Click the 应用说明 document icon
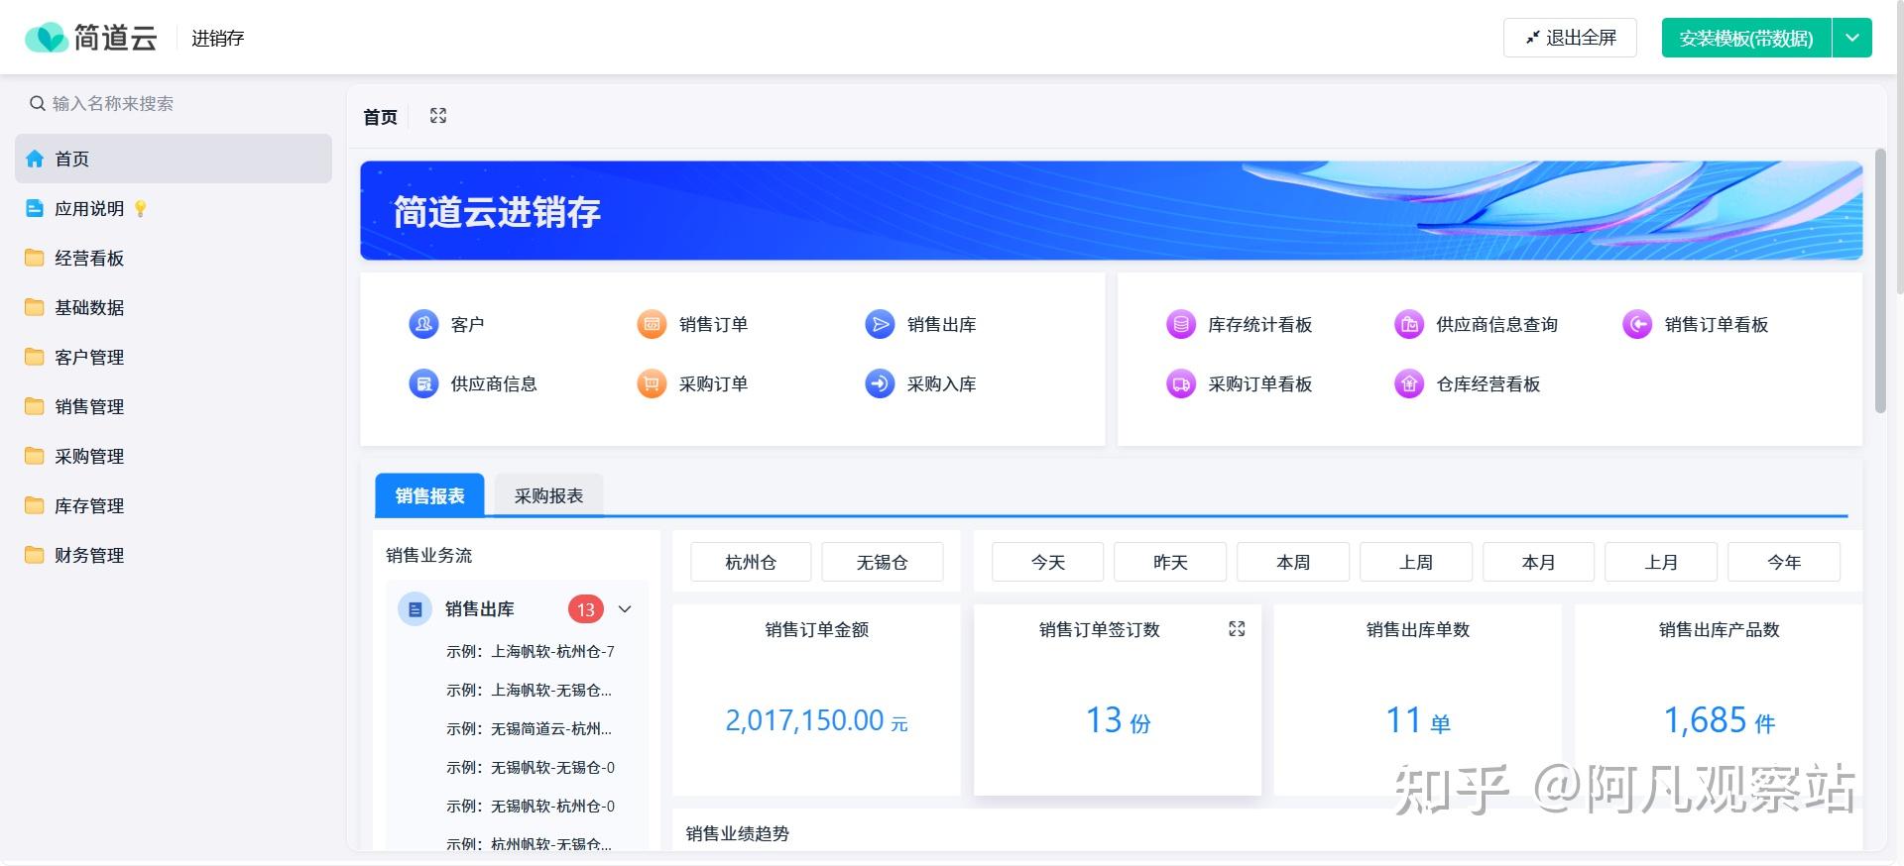 click(35, 208)
